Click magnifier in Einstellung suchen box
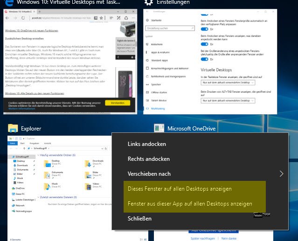This screenshot has width=298, height=241. [x=192, y=28]
